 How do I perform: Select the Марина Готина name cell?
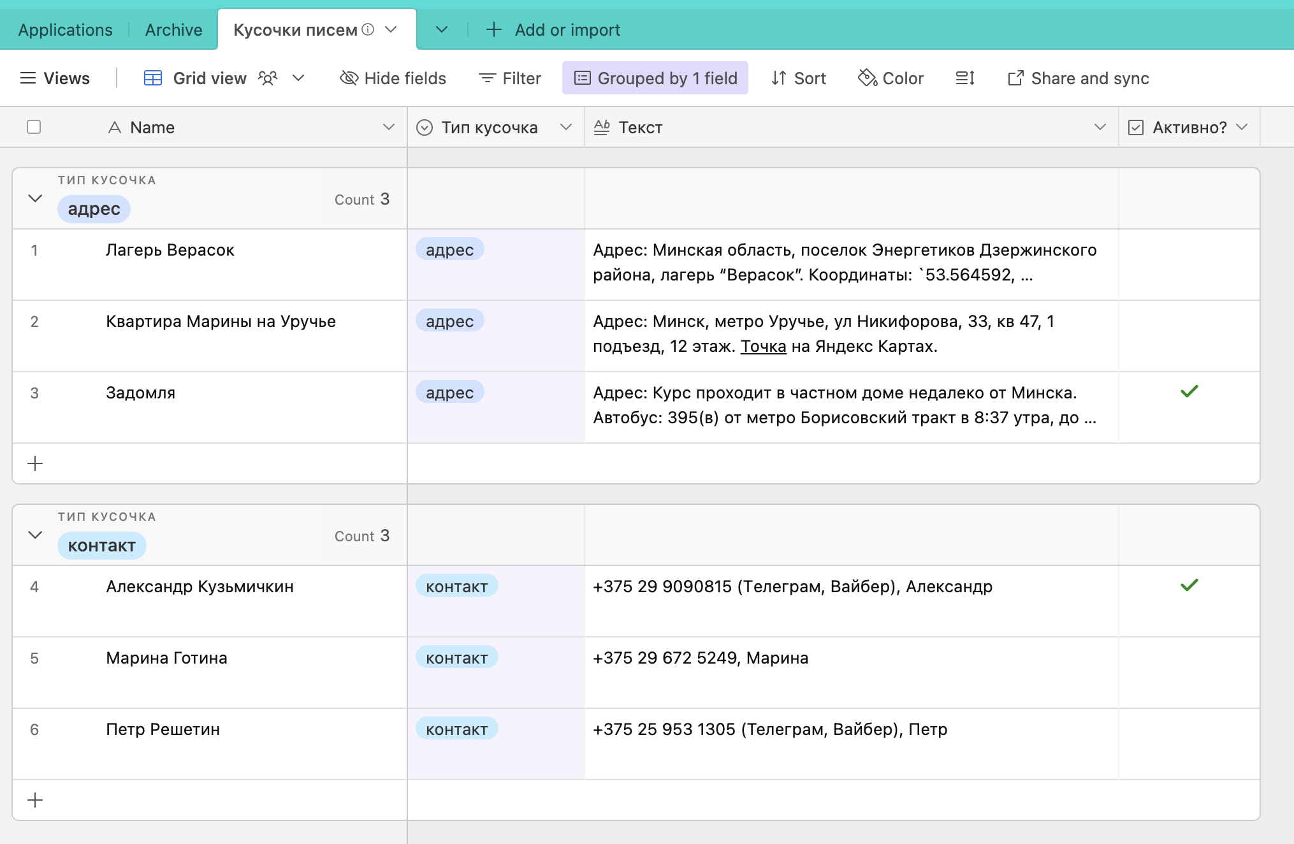[209, 673]
